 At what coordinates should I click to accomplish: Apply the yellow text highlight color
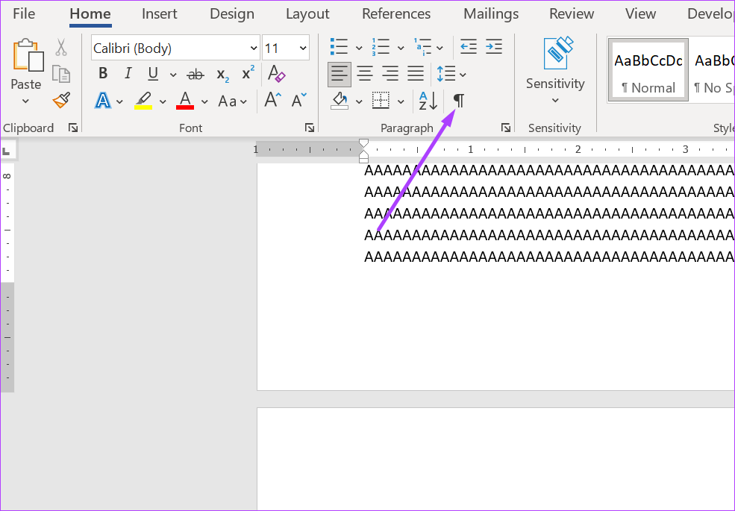click(143, 100)
